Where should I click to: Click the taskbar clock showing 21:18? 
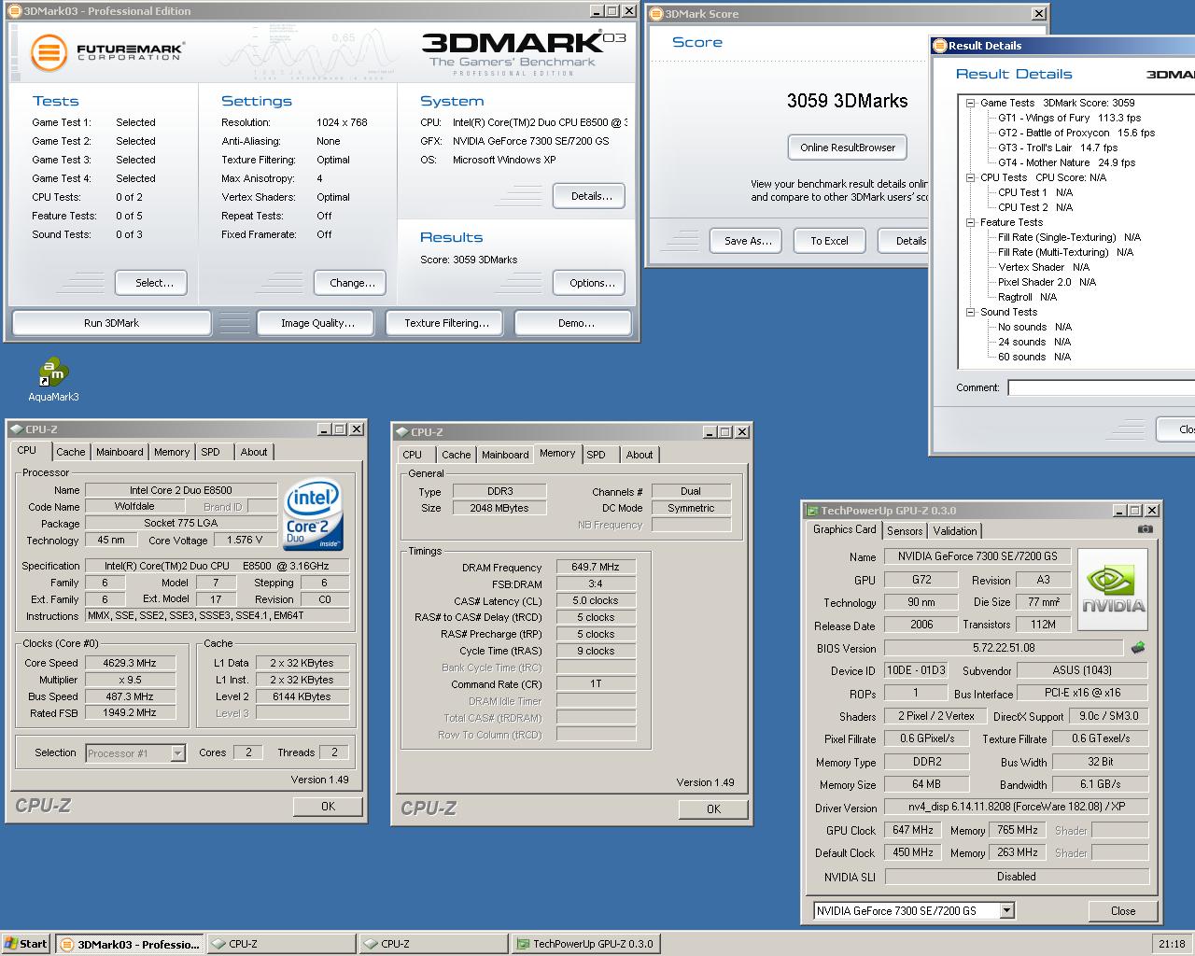pyautogui.click(x=1172, y=944)
